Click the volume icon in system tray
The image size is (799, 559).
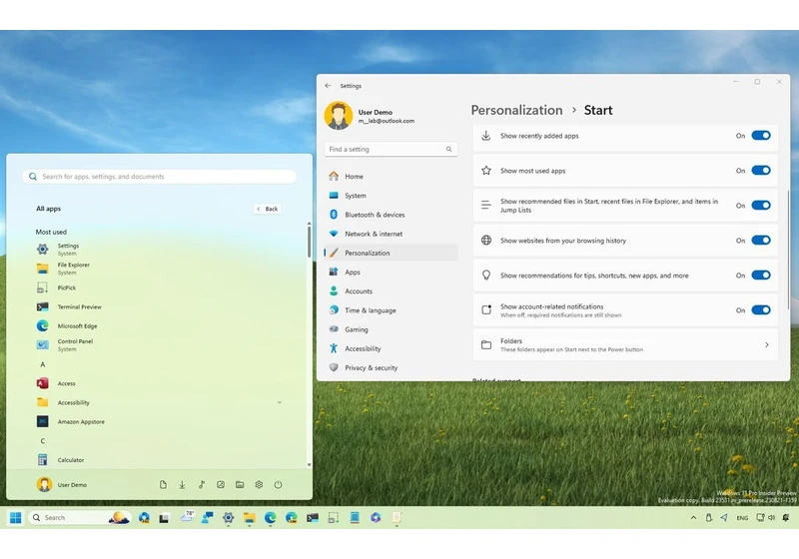click(x=771, y=518)
